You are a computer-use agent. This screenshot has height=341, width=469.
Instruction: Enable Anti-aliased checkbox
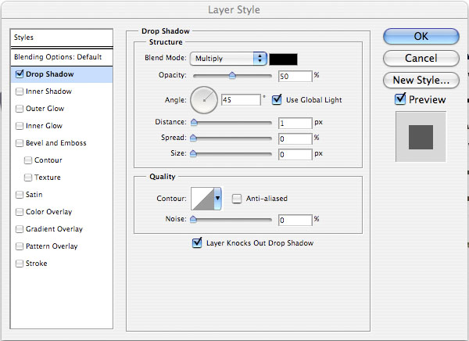click(237, 199)
